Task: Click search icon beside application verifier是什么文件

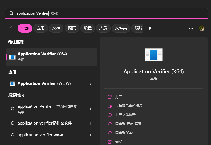Action: pyautogui.click(x=12, y=123)
